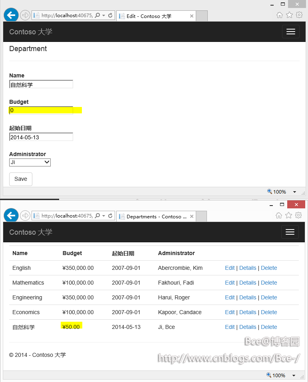Open zoom level dropdown in Edit window status bar
The height and width of the screenshot is (382, 308).
point(294,192)
